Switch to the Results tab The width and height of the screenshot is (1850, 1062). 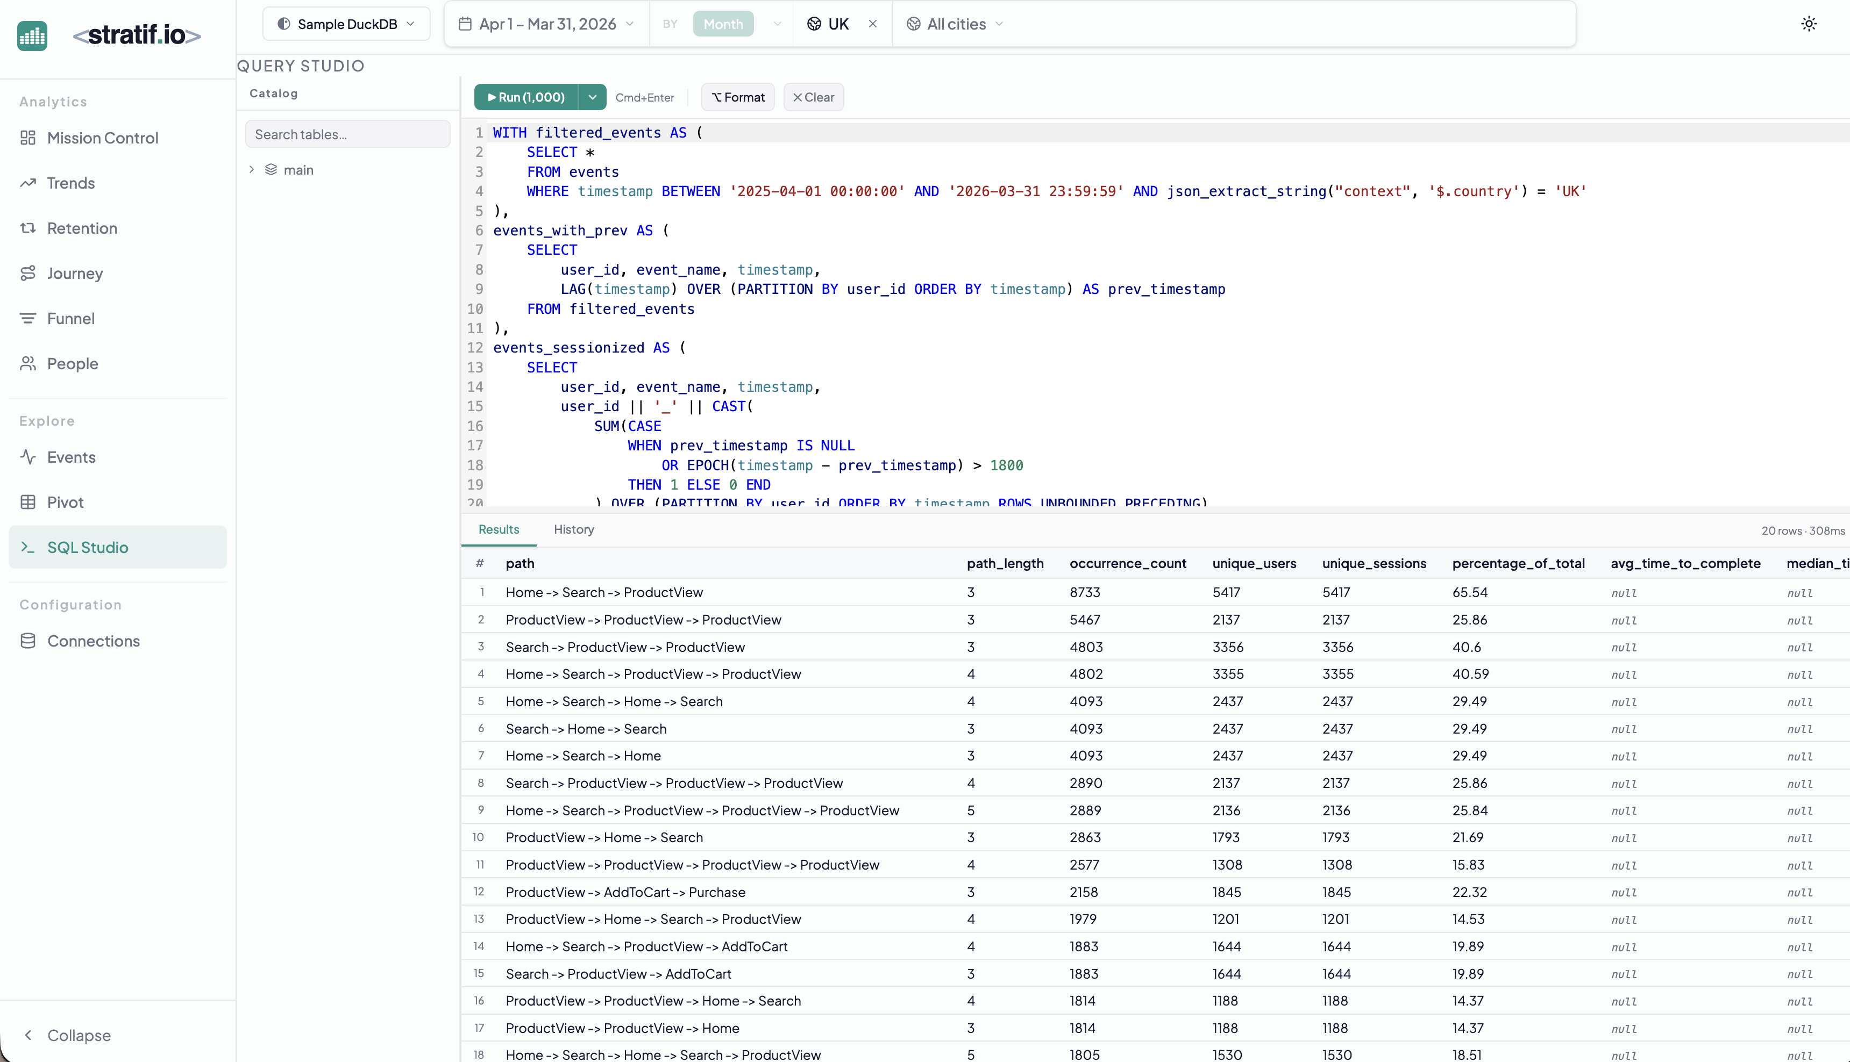pos(499,529)
